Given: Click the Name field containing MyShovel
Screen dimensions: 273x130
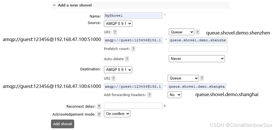Looking at the screenshot, I should pyautogui.click(x=133, y=16).
